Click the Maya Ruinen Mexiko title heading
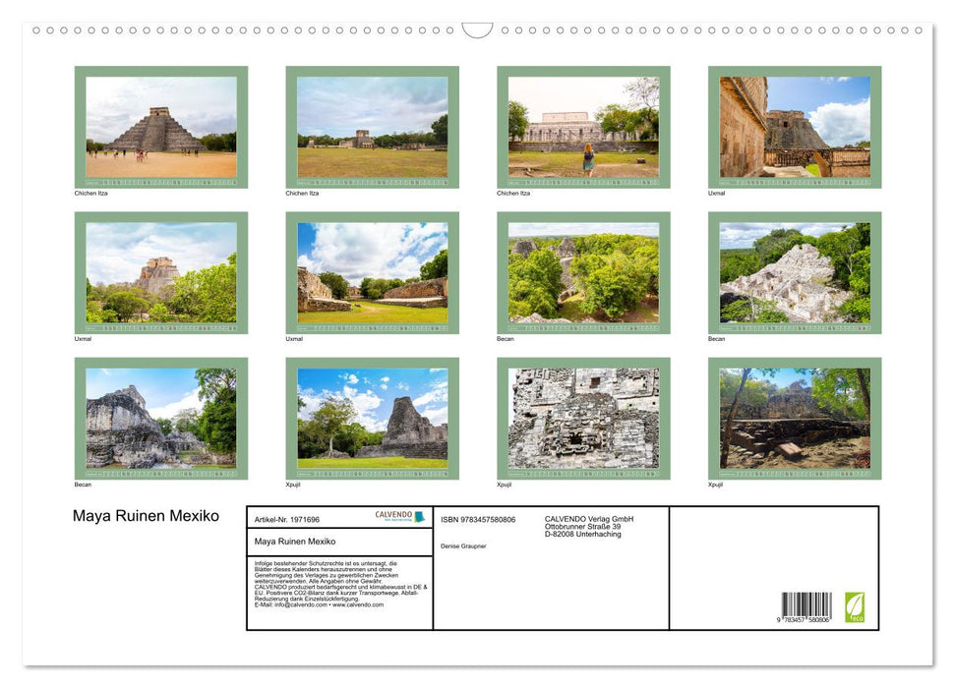The image size is (955, 688). [146, 515]
